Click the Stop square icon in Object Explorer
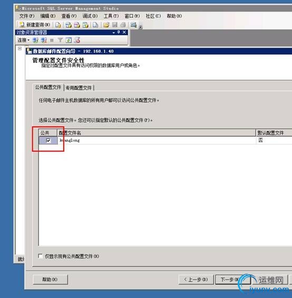 [x=52, y=40]
